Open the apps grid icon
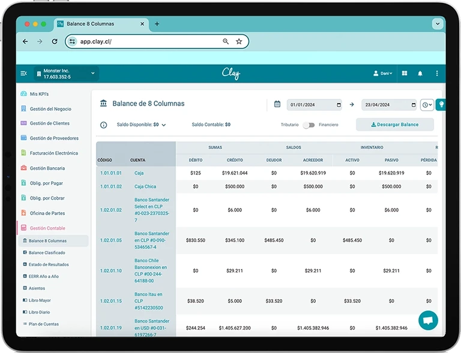 pos(405,73)
